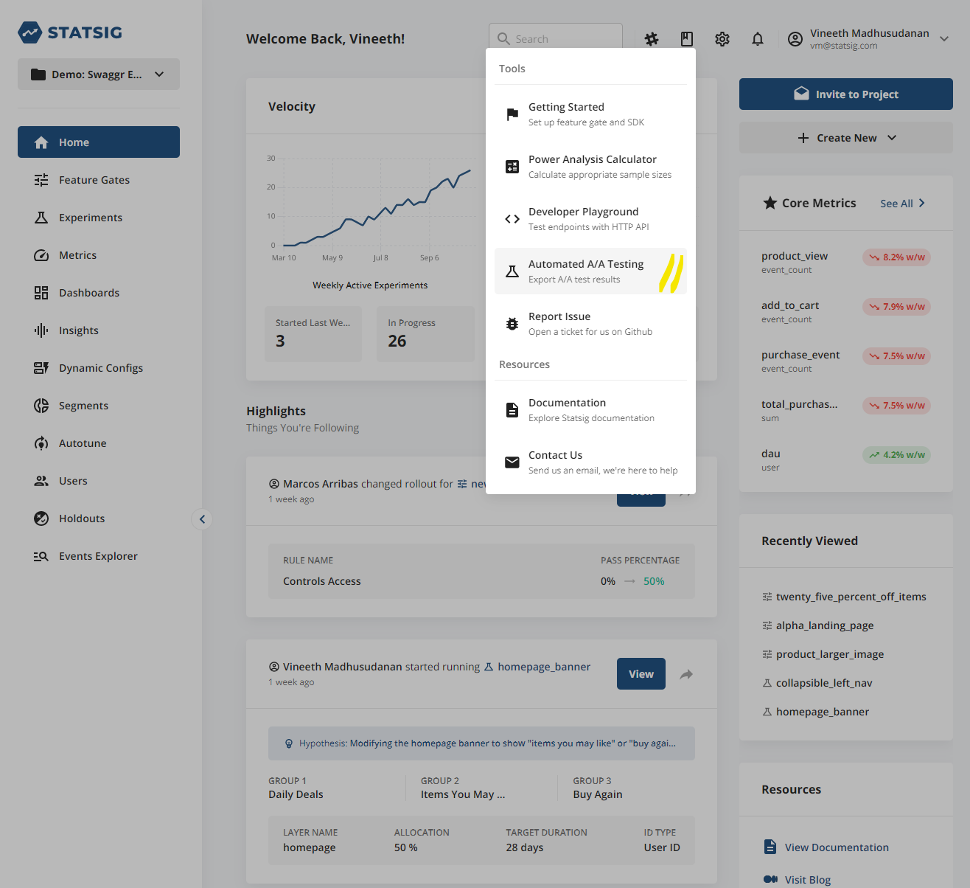Image resolution: width=970 pixels, height=888 pixels.
Task: Collapse the left sidebar with the chevron
Action: 203,519
